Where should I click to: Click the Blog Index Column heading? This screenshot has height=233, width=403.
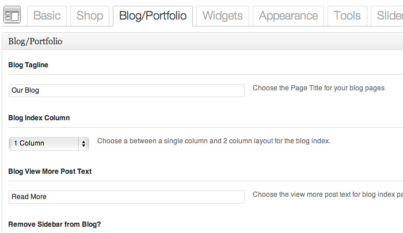[39, 118]
